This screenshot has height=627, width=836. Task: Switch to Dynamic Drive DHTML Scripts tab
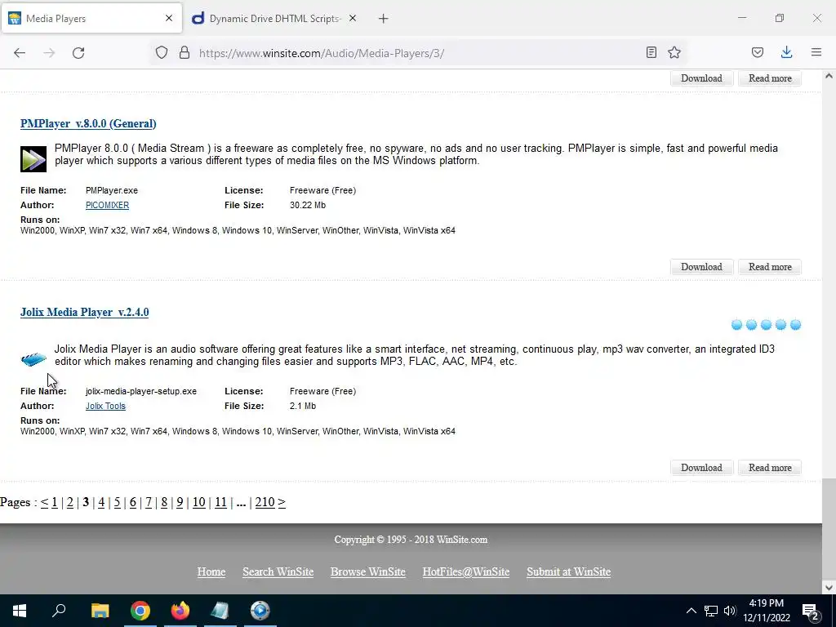(273, 19)
